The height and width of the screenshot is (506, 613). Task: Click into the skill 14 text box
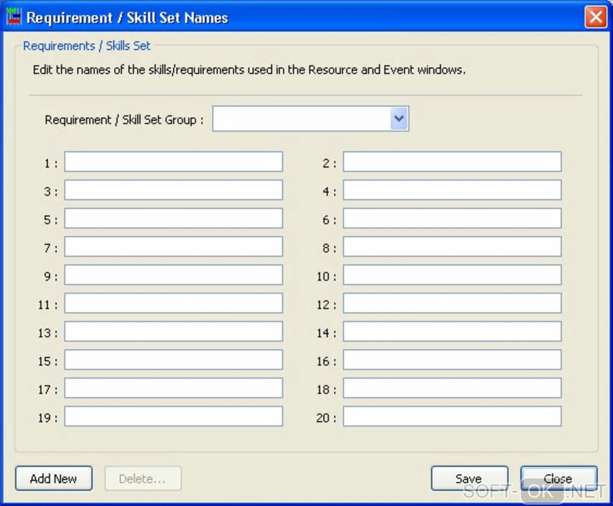pyautogui.click(x=452, y=331)
